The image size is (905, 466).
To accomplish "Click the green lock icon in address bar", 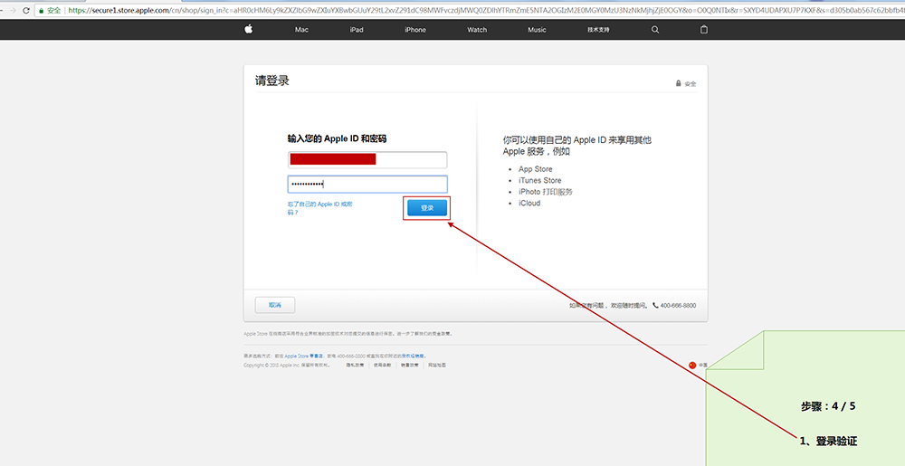I will 39,10.
